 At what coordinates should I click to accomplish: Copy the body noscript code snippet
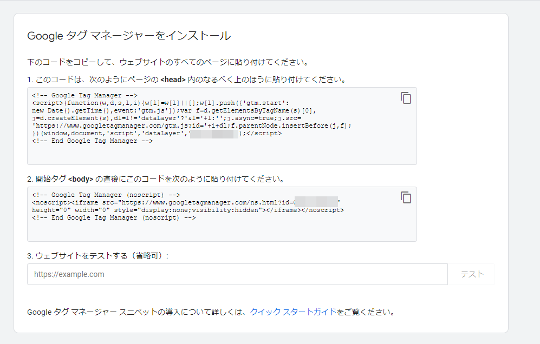click(x=406, y=197)
